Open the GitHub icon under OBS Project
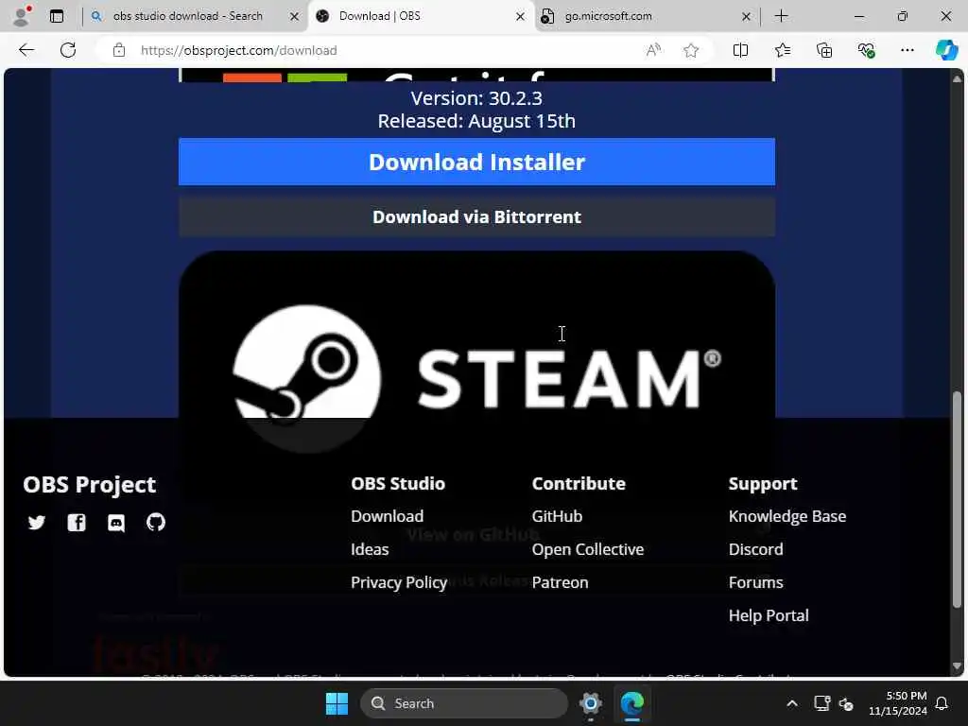The width and height of the screenshot is (968, 726). click(156, 522)
